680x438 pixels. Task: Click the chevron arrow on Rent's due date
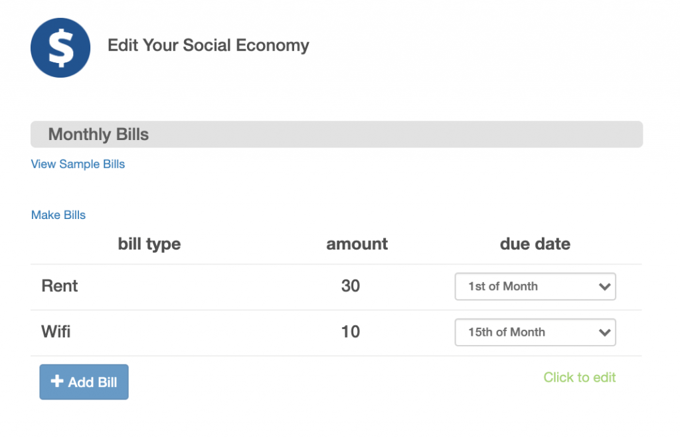(604, 287)
